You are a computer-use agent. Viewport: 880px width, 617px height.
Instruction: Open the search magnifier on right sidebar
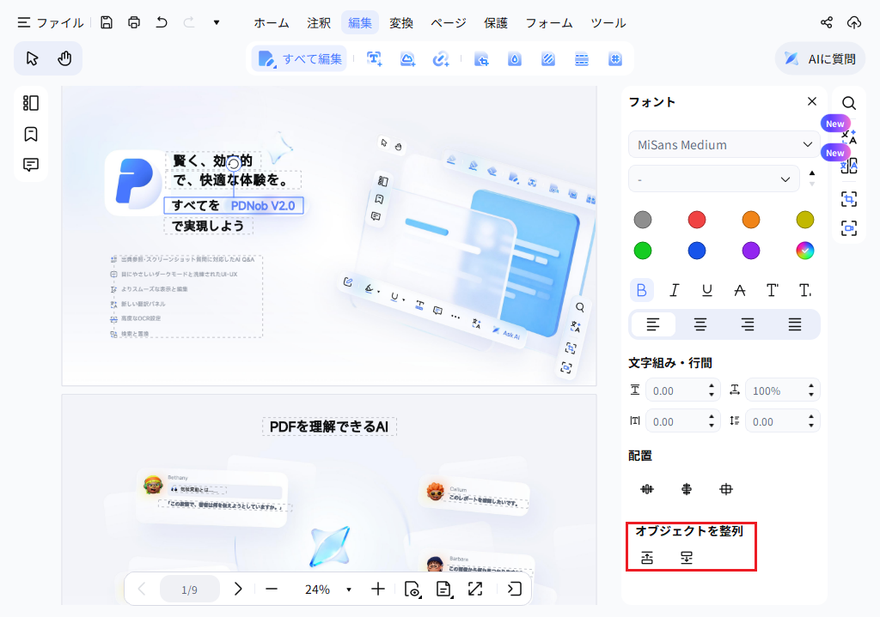[849, 103]
